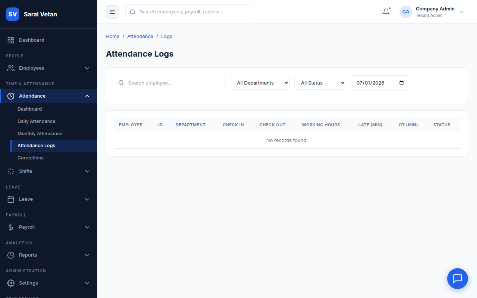Expand the Leave menu chevron

tap(87, 199)
